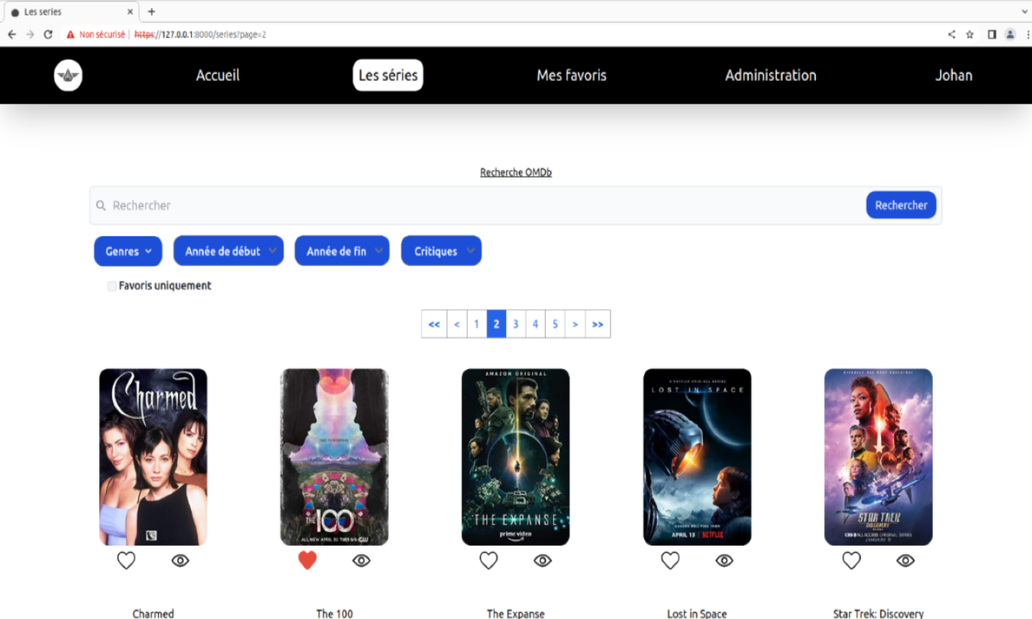The image size is (1032, 619).
Task: Go to Accueil in the navbar
Action: click(218, 75)
